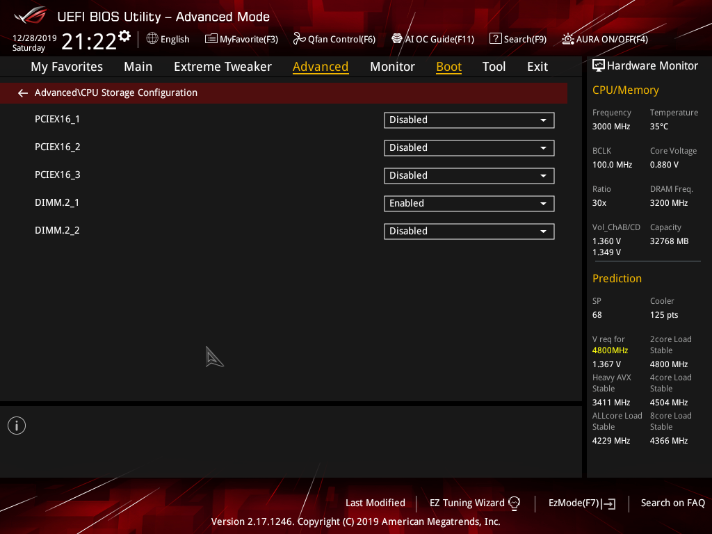
Task: Click the CPU/Memory heading
Action: pos(625,90)
